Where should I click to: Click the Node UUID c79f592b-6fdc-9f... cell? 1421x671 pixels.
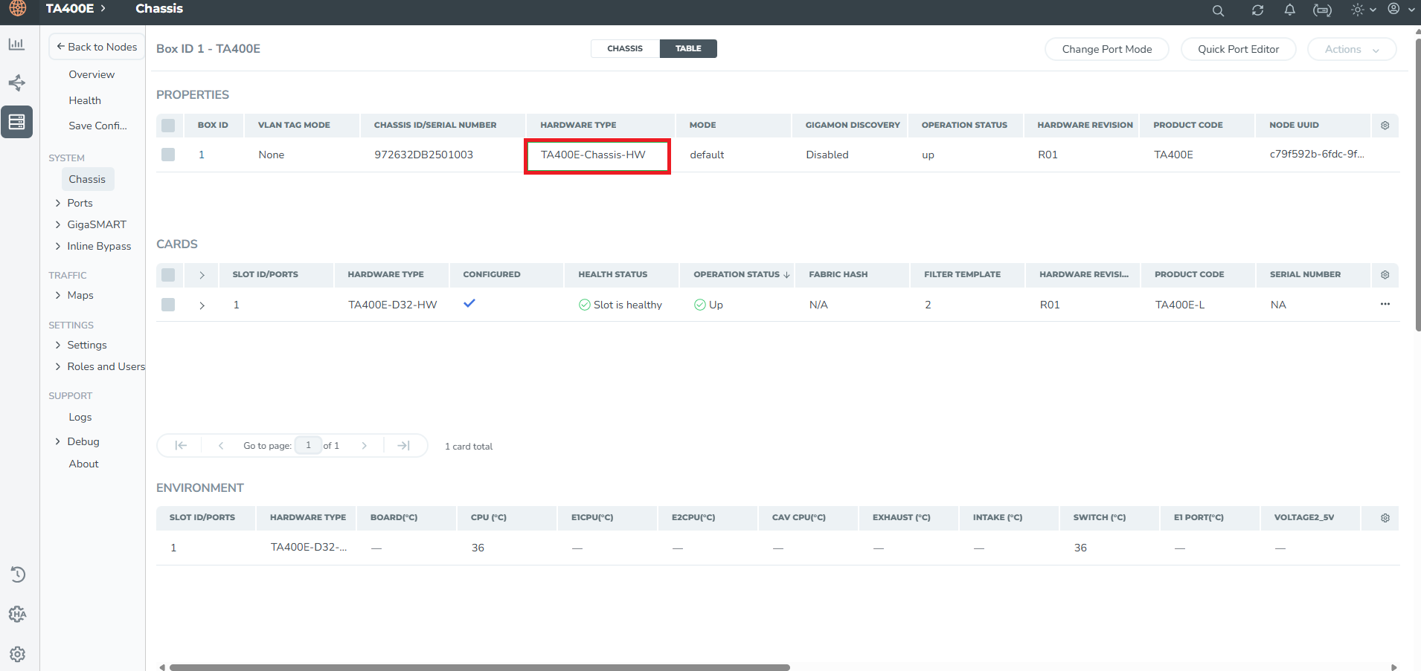(x=1317, y=154)
